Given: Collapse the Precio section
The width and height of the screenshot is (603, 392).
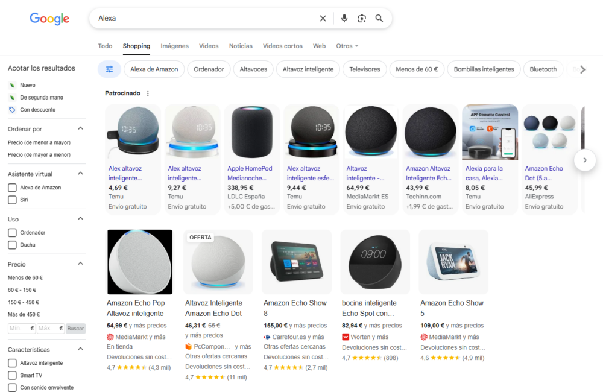Looking at the screenshot, I should (x=80, y=264).
